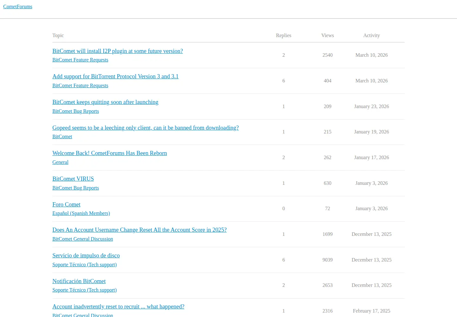Screen dimensions: 457x317
Task: Click the view count '404'
Action: click(328, 81)
